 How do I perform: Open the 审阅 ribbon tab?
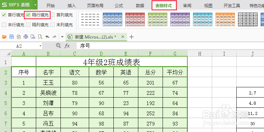[187, 5]
